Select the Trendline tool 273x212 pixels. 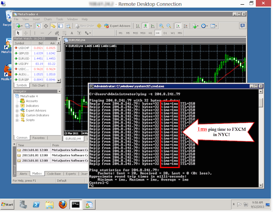[50, 33]
